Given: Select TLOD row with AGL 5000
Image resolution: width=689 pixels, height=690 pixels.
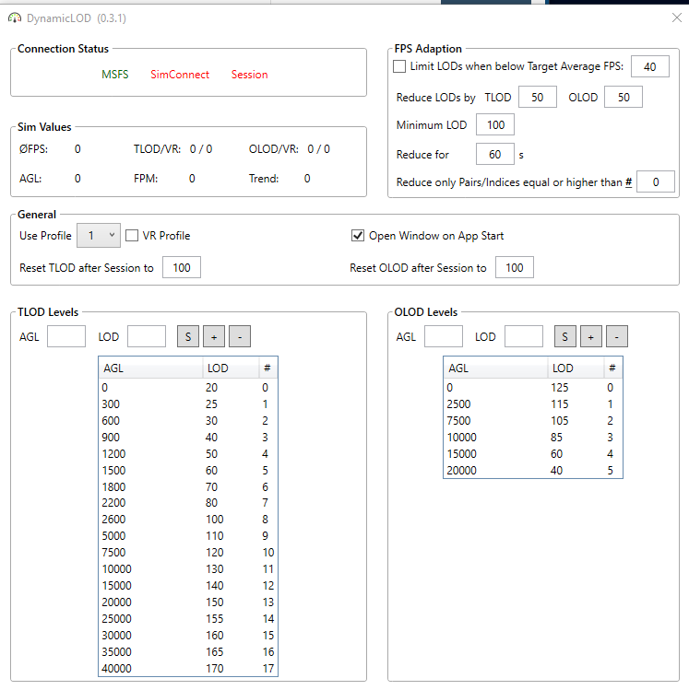Looking at the screenshot, I should [188, 535].
